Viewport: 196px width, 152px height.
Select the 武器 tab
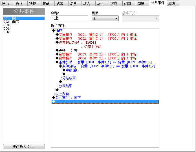(x=61, y=3)
